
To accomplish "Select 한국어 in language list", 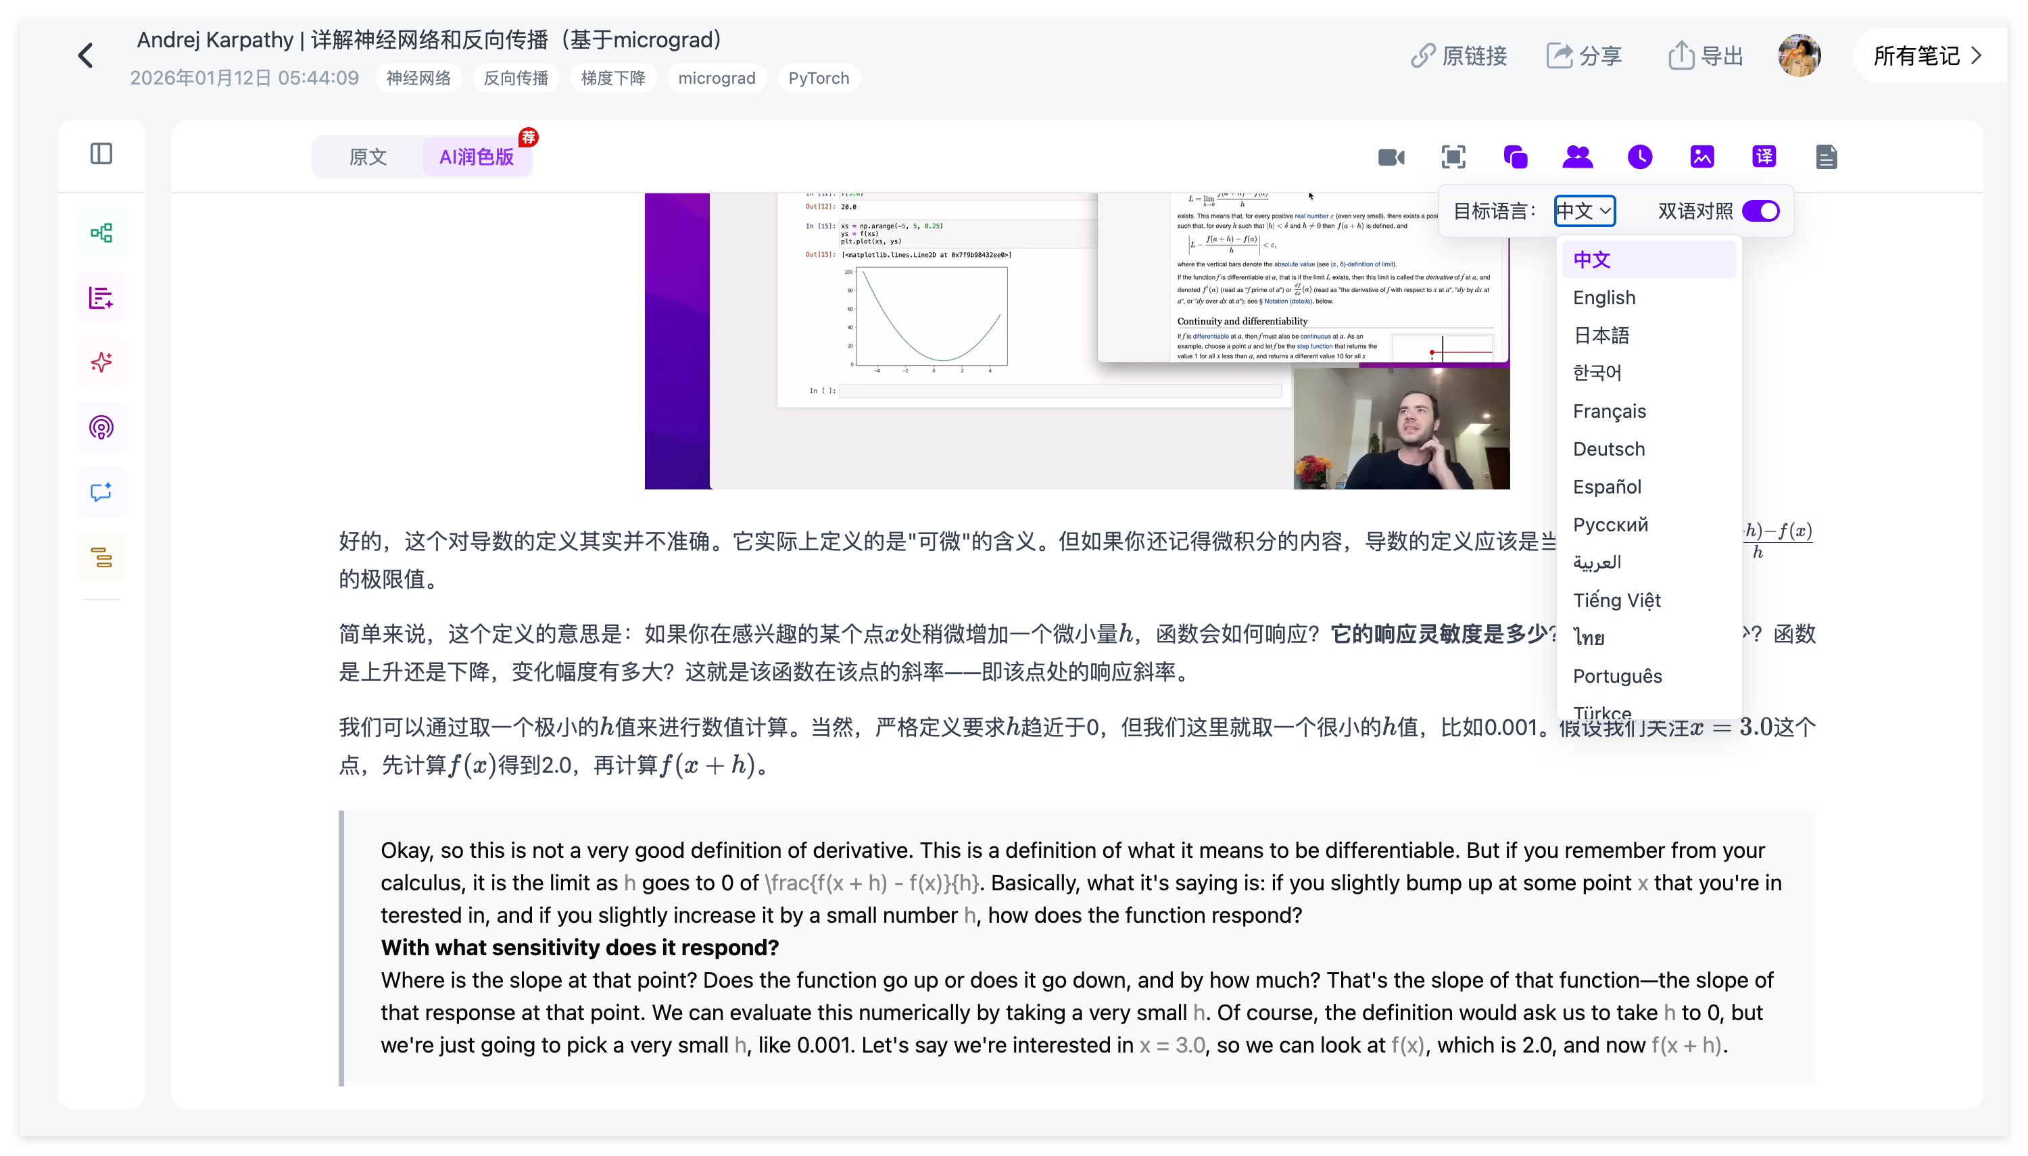I will pyautogui.click(x=1649, y=373).
